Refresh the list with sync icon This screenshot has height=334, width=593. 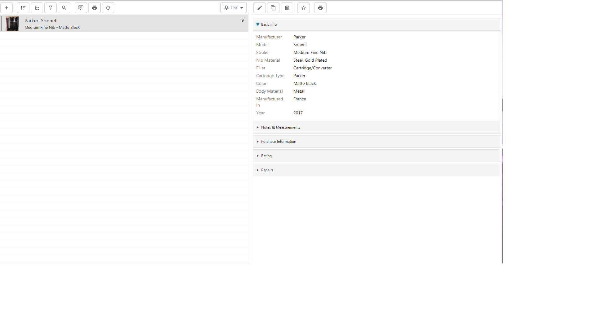[x=108, y=8]
